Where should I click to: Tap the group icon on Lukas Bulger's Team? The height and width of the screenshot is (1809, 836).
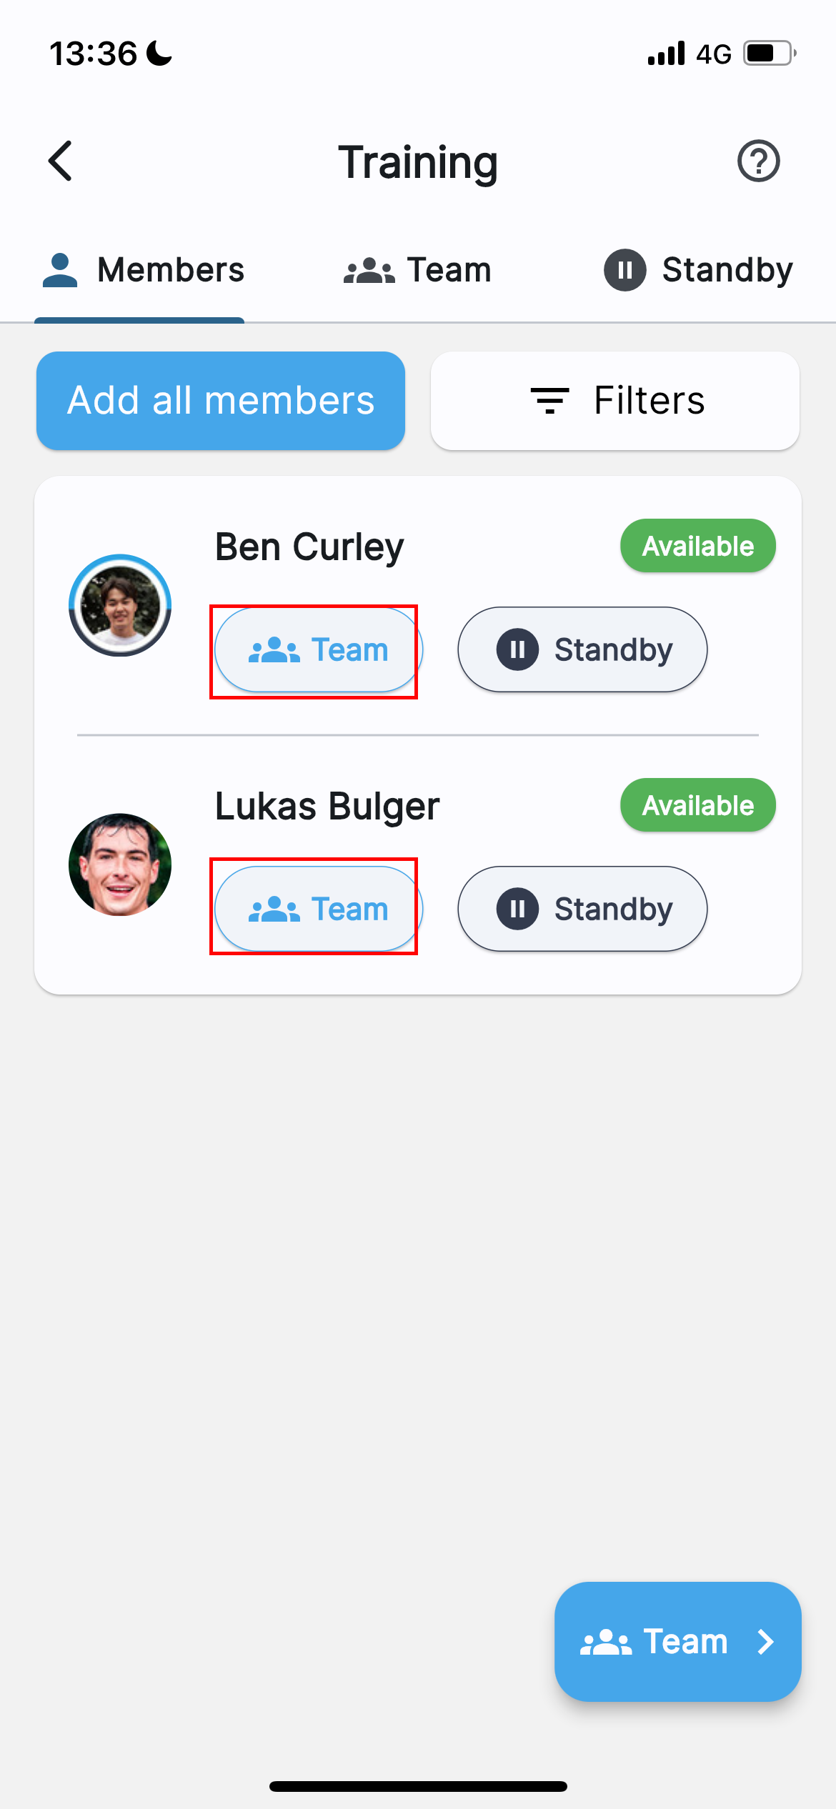click(x=274, y=910)
